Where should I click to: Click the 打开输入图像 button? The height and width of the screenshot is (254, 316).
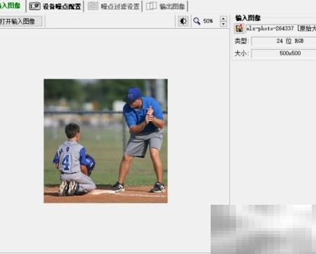20,21
